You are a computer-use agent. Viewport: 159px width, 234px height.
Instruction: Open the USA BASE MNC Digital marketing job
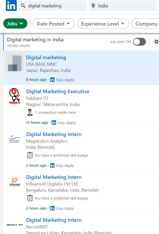(46, 58)
